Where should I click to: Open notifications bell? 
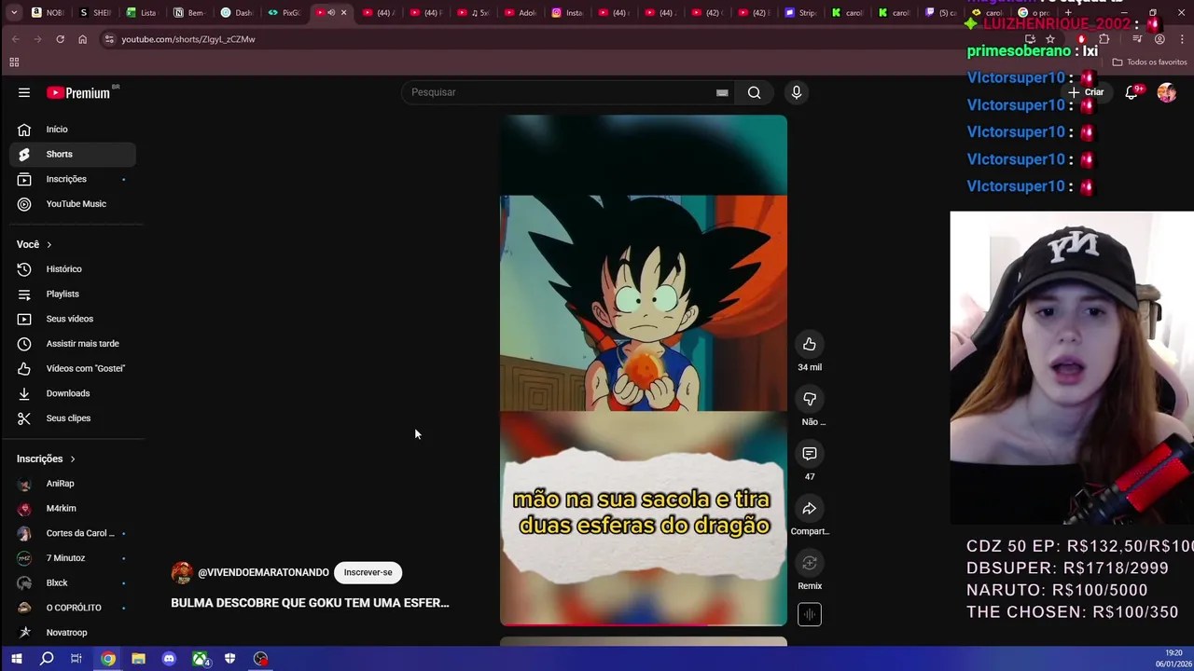pos(1132,92)
